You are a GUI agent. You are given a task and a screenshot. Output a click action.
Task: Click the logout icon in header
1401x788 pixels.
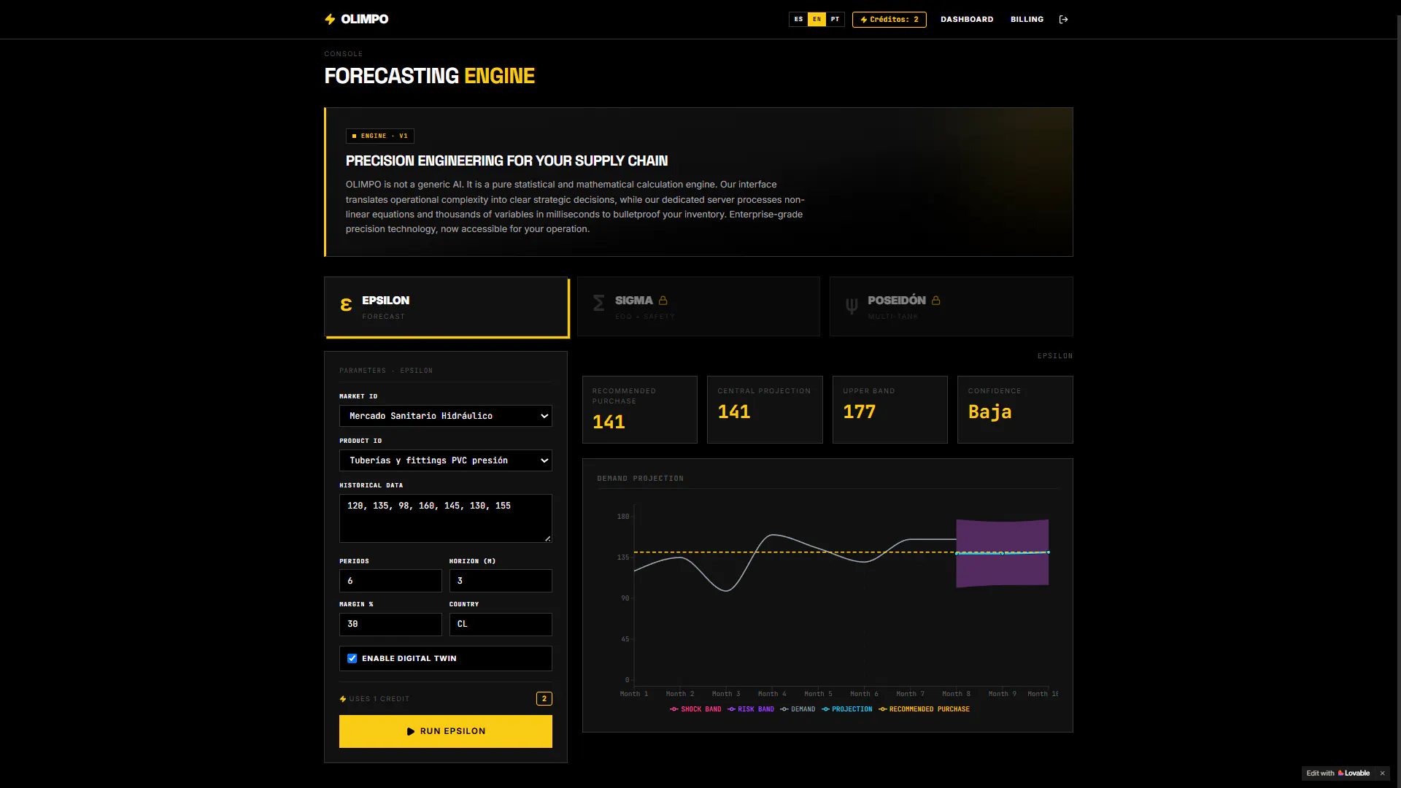coord(1063,20)
